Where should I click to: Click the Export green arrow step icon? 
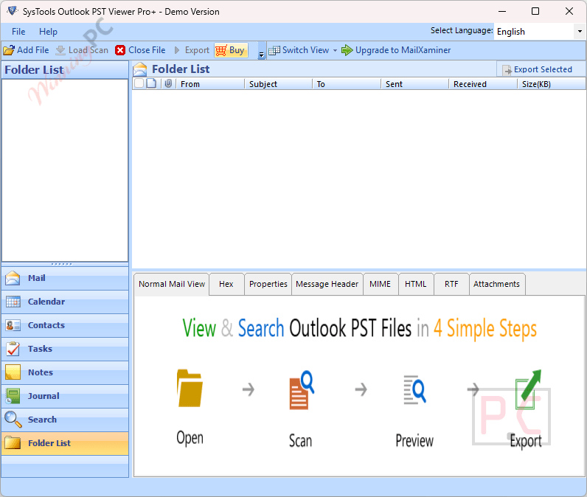coord(528,389)
